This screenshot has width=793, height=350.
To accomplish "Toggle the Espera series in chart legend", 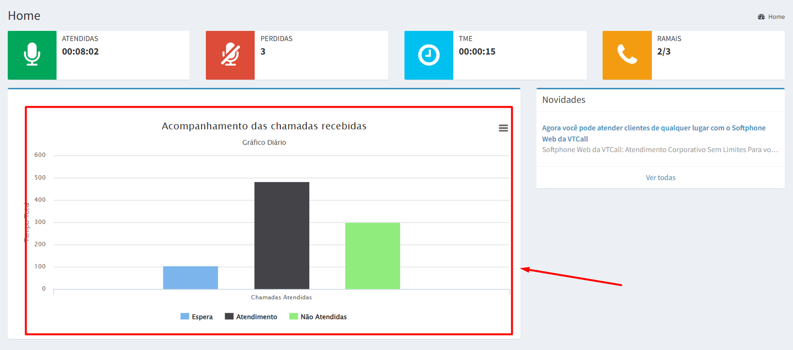I will pos(197,317).
